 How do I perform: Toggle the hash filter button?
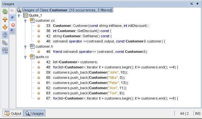pos(12,18)
